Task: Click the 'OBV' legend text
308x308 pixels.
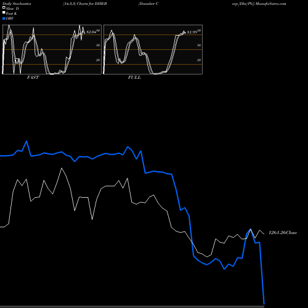Action: [x=10, y=18]
